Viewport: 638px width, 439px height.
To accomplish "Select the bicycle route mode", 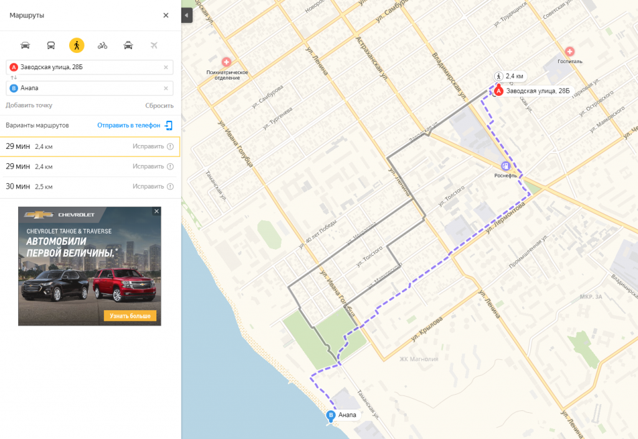I will 103,45.
